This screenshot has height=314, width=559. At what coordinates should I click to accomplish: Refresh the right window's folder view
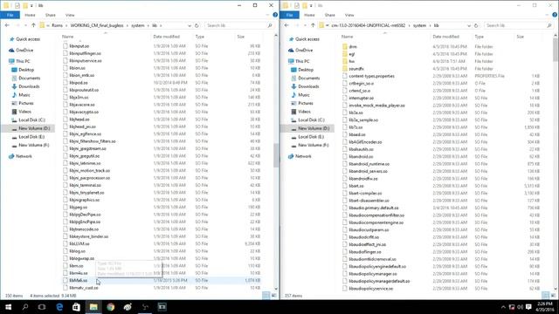[476, 25]
